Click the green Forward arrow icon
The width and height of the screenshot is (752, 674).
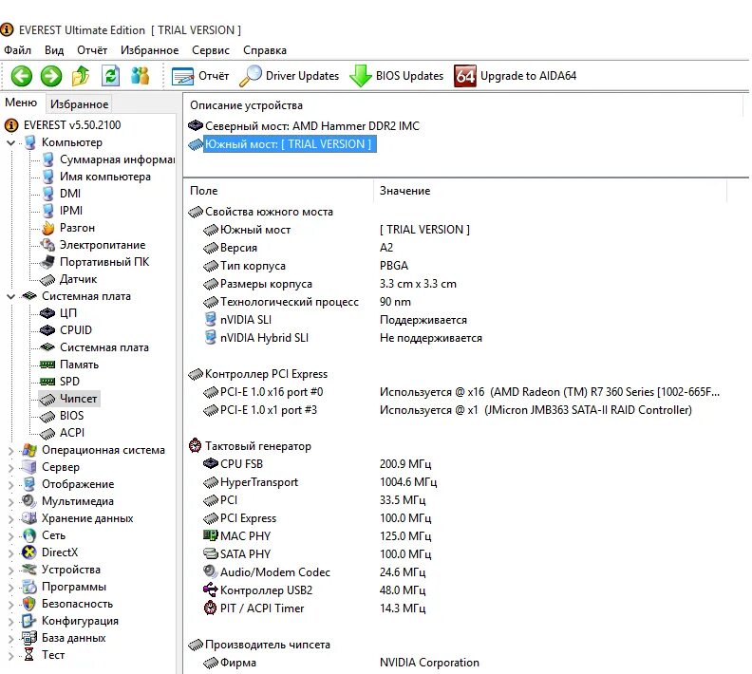click(x=51, y=76)
